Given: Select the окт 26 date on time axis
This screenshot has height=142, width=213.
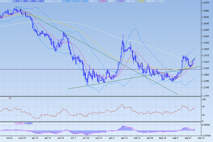Looking at the screenshot, I should 86,139.
